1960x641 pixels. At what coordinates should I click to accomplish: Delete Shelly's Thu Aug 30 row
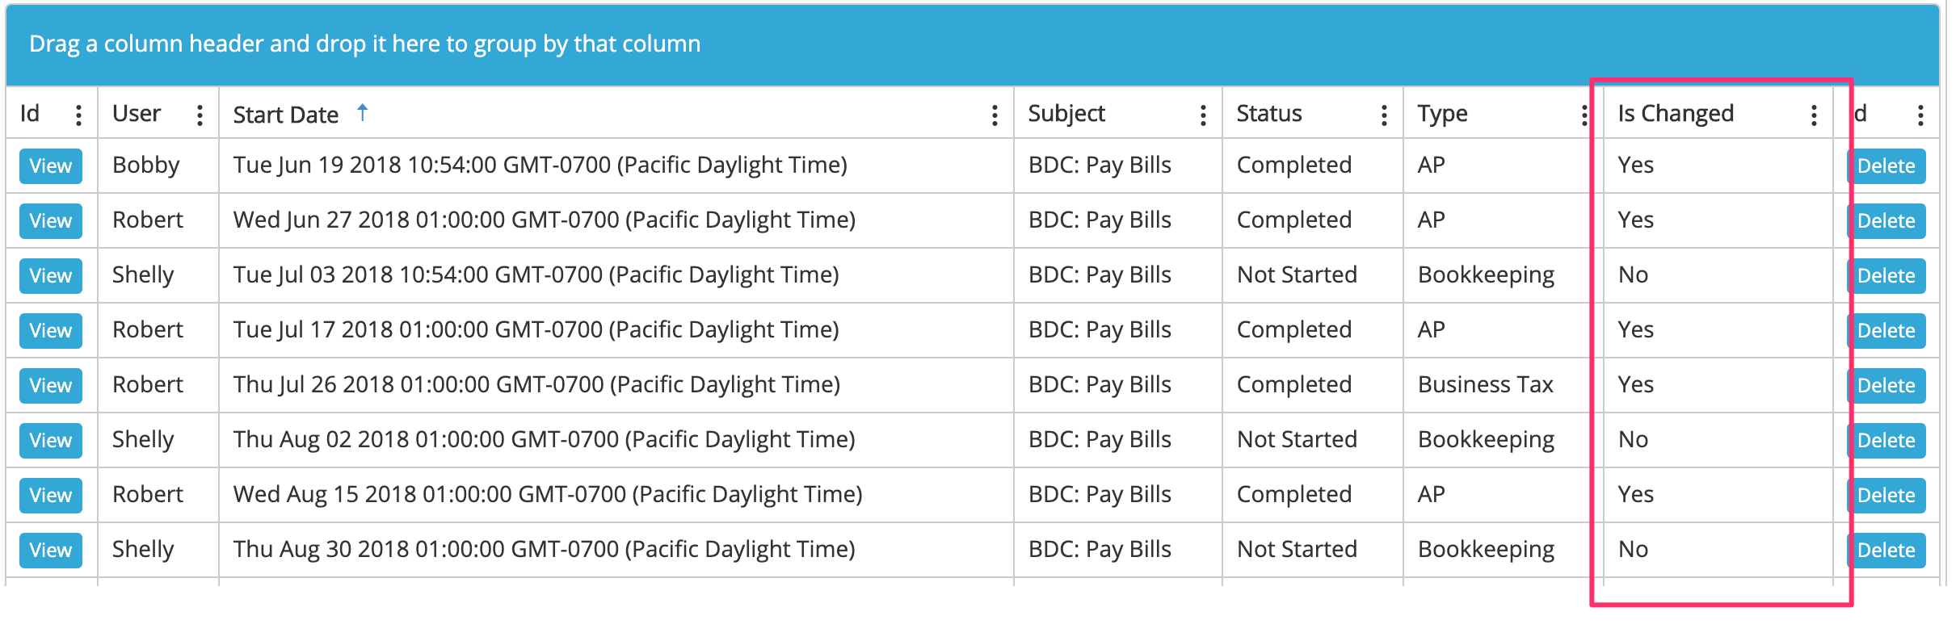coord(1886,551)
